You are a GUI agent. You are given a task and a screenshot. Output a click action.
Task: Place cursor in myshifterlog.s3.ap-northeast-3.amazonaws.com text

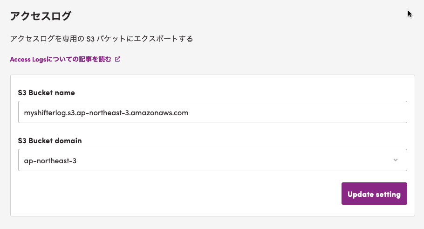click(106, 112)
